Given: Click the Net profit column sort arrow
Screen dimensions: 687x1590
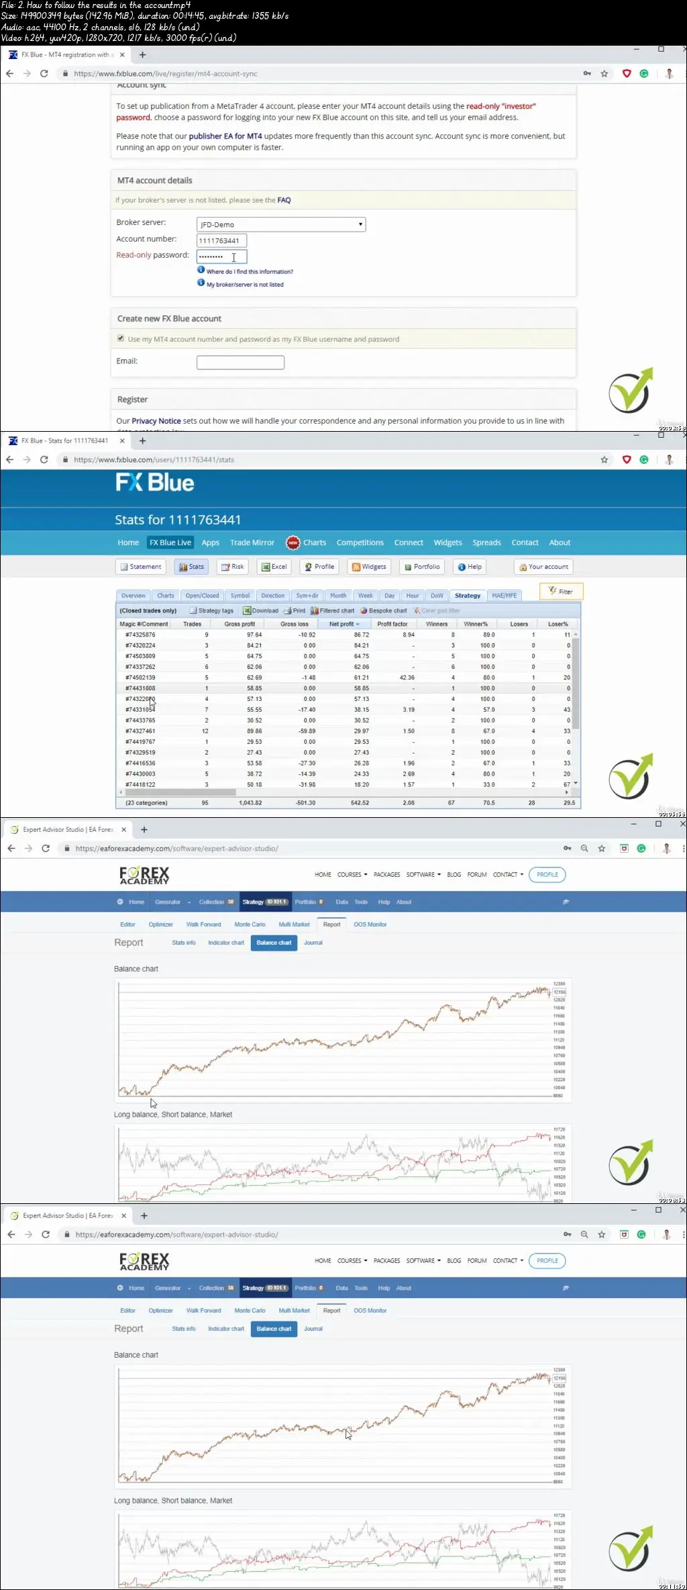Looking at the screenshot, I should pos(358,624).
